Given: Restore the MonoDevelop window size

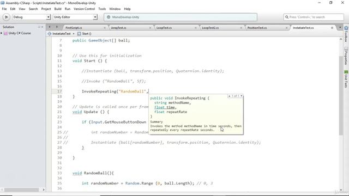Looking at the screenshot, I should (x=331, y=3).
